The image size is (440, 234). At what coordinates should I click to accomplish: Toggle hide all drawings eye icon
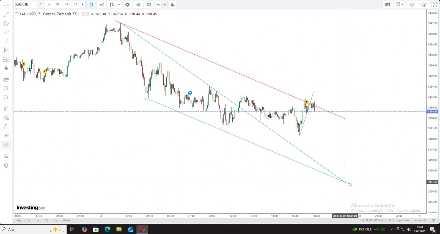click(x=6, y=136)
